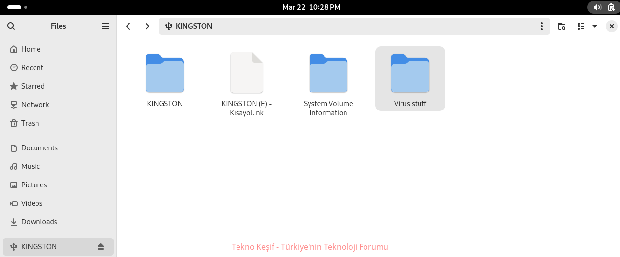Expand the view options dropdown arrow

pos(595,26)
